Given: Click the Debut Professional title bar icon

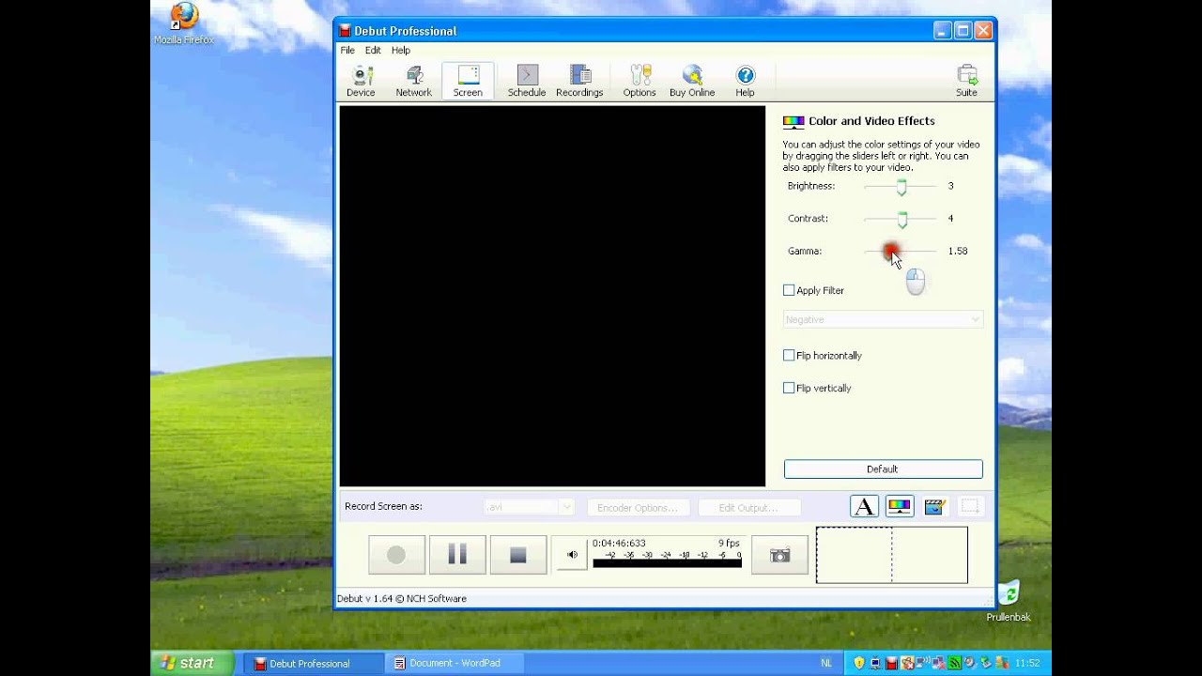Looking at the screenshot, I should click(x=345, y=31).
